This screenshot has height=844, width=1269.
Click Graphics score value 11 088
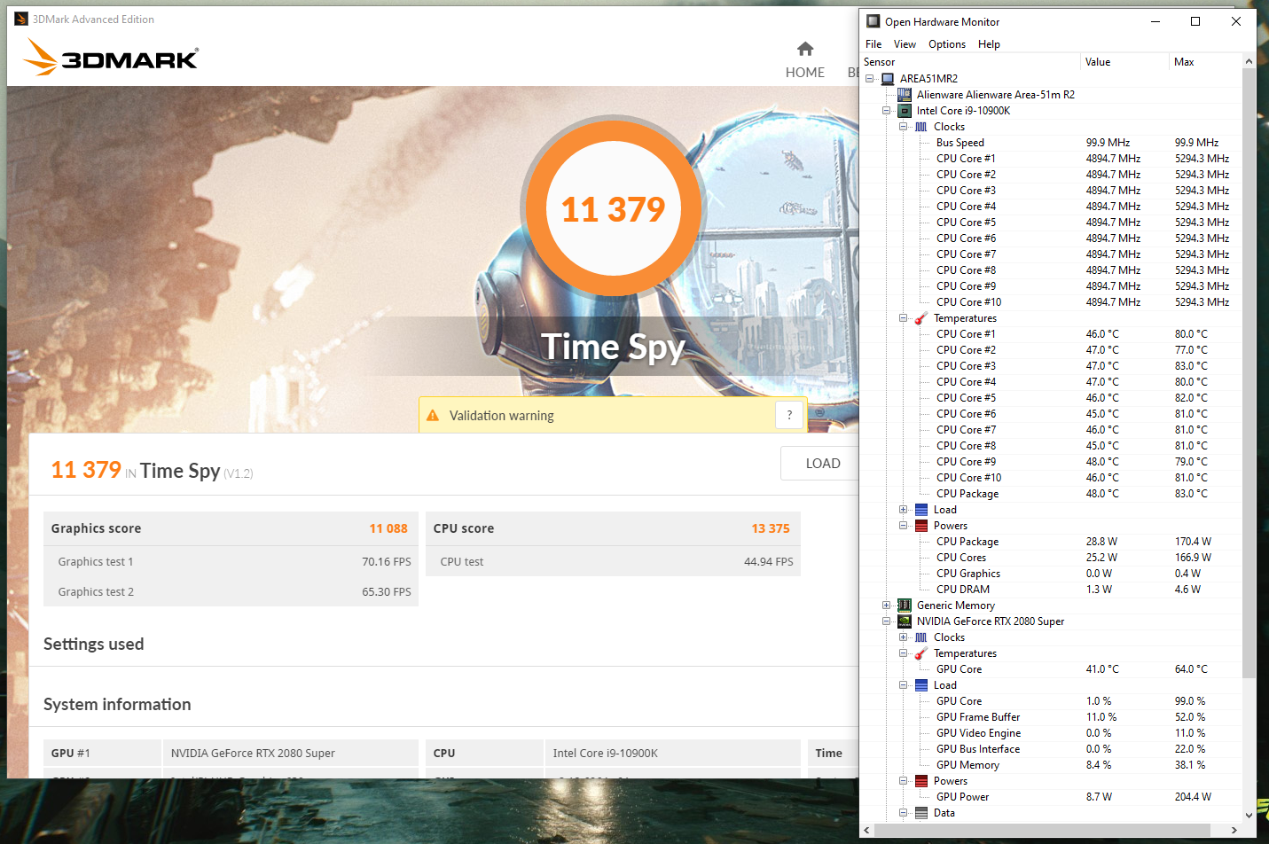pyautogui.click(x=388, y=528)
